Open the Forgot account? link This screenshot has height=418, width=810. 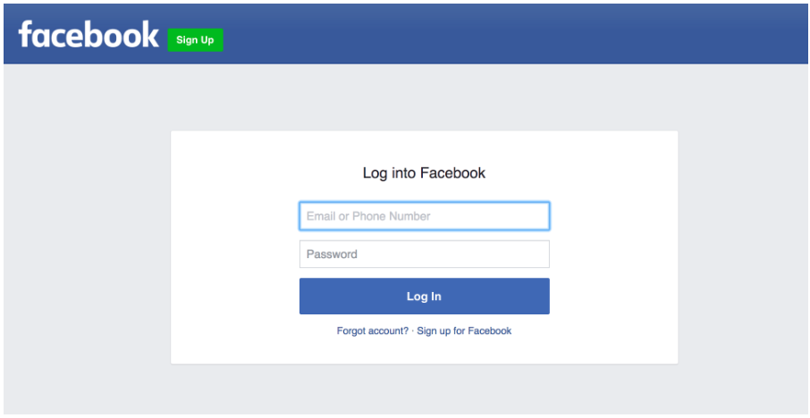click(x=372, y=330)
